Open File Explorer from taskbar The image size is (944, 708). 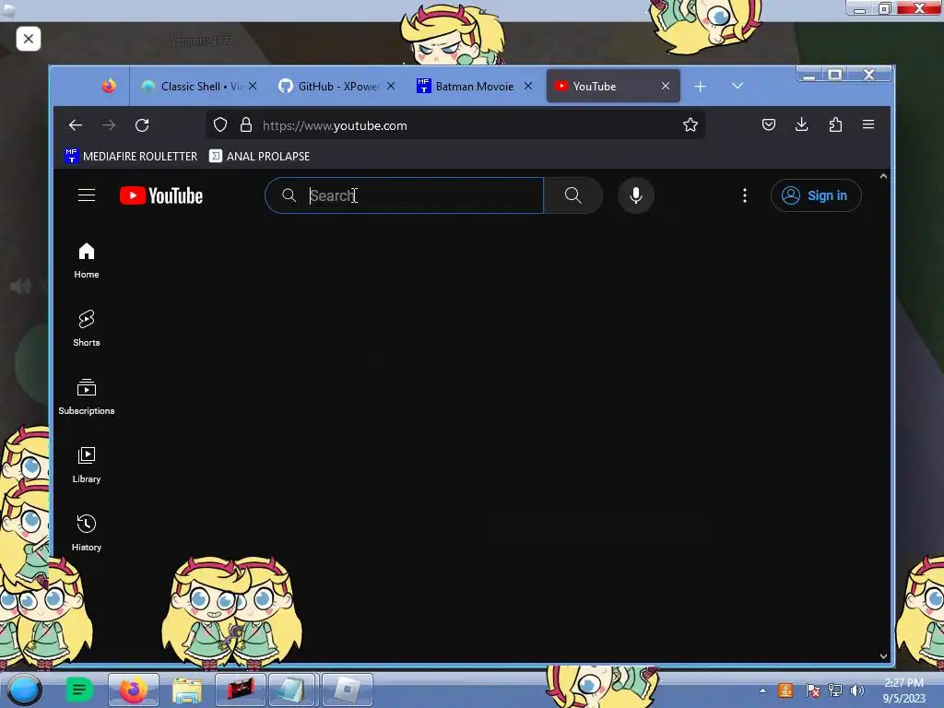click(x=187, y=690)
